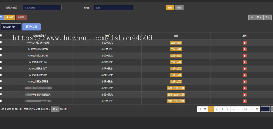Click the trash icon for APP软件开发价格
The width and height of the screenshot is (273, 129).
[244, 75]
